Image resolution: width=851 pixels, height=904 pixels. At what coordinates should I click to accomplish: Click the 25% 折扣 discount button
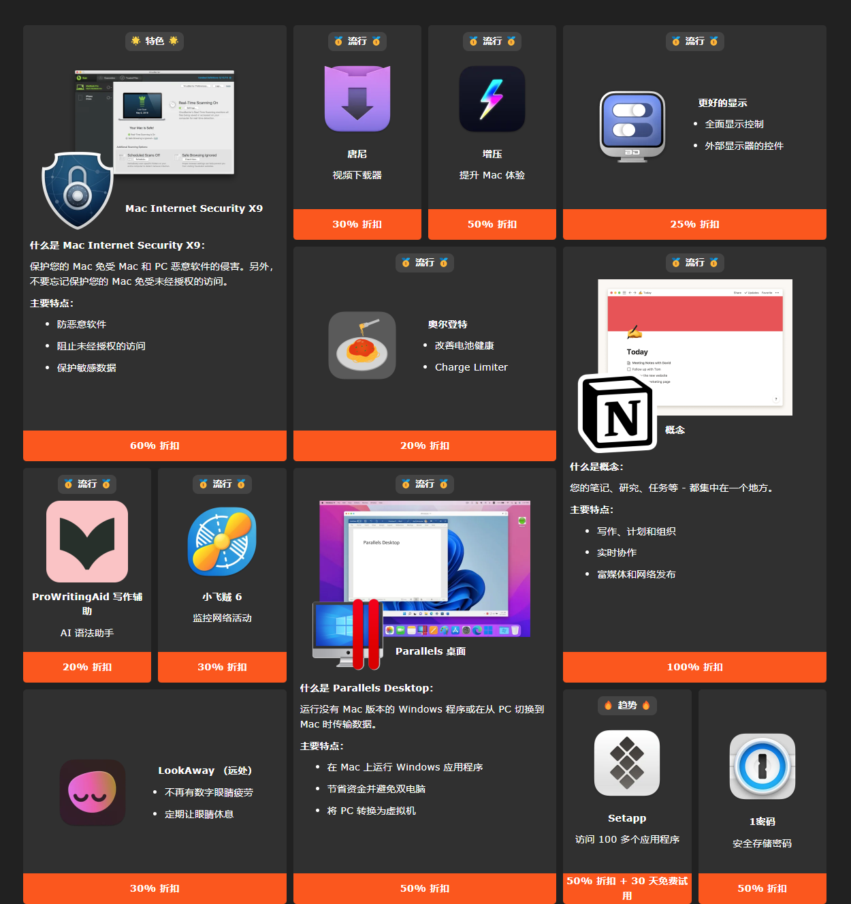[x=694, y=224]
